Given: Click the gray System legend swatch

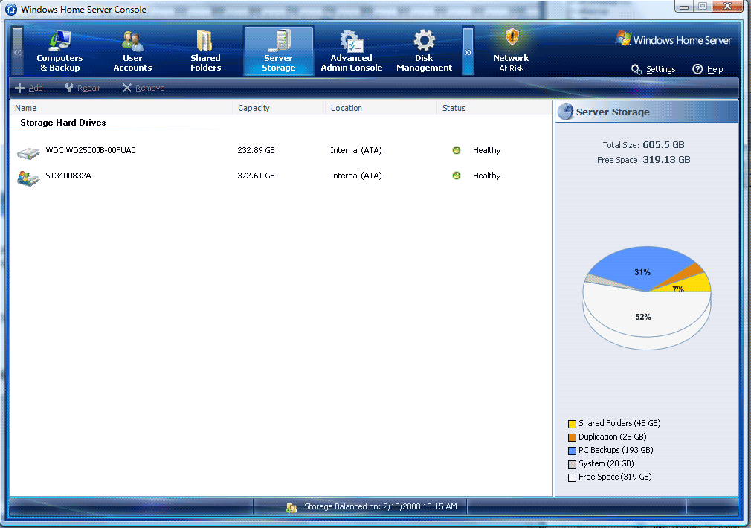Looking at the screenshot, I should [572, 464].
